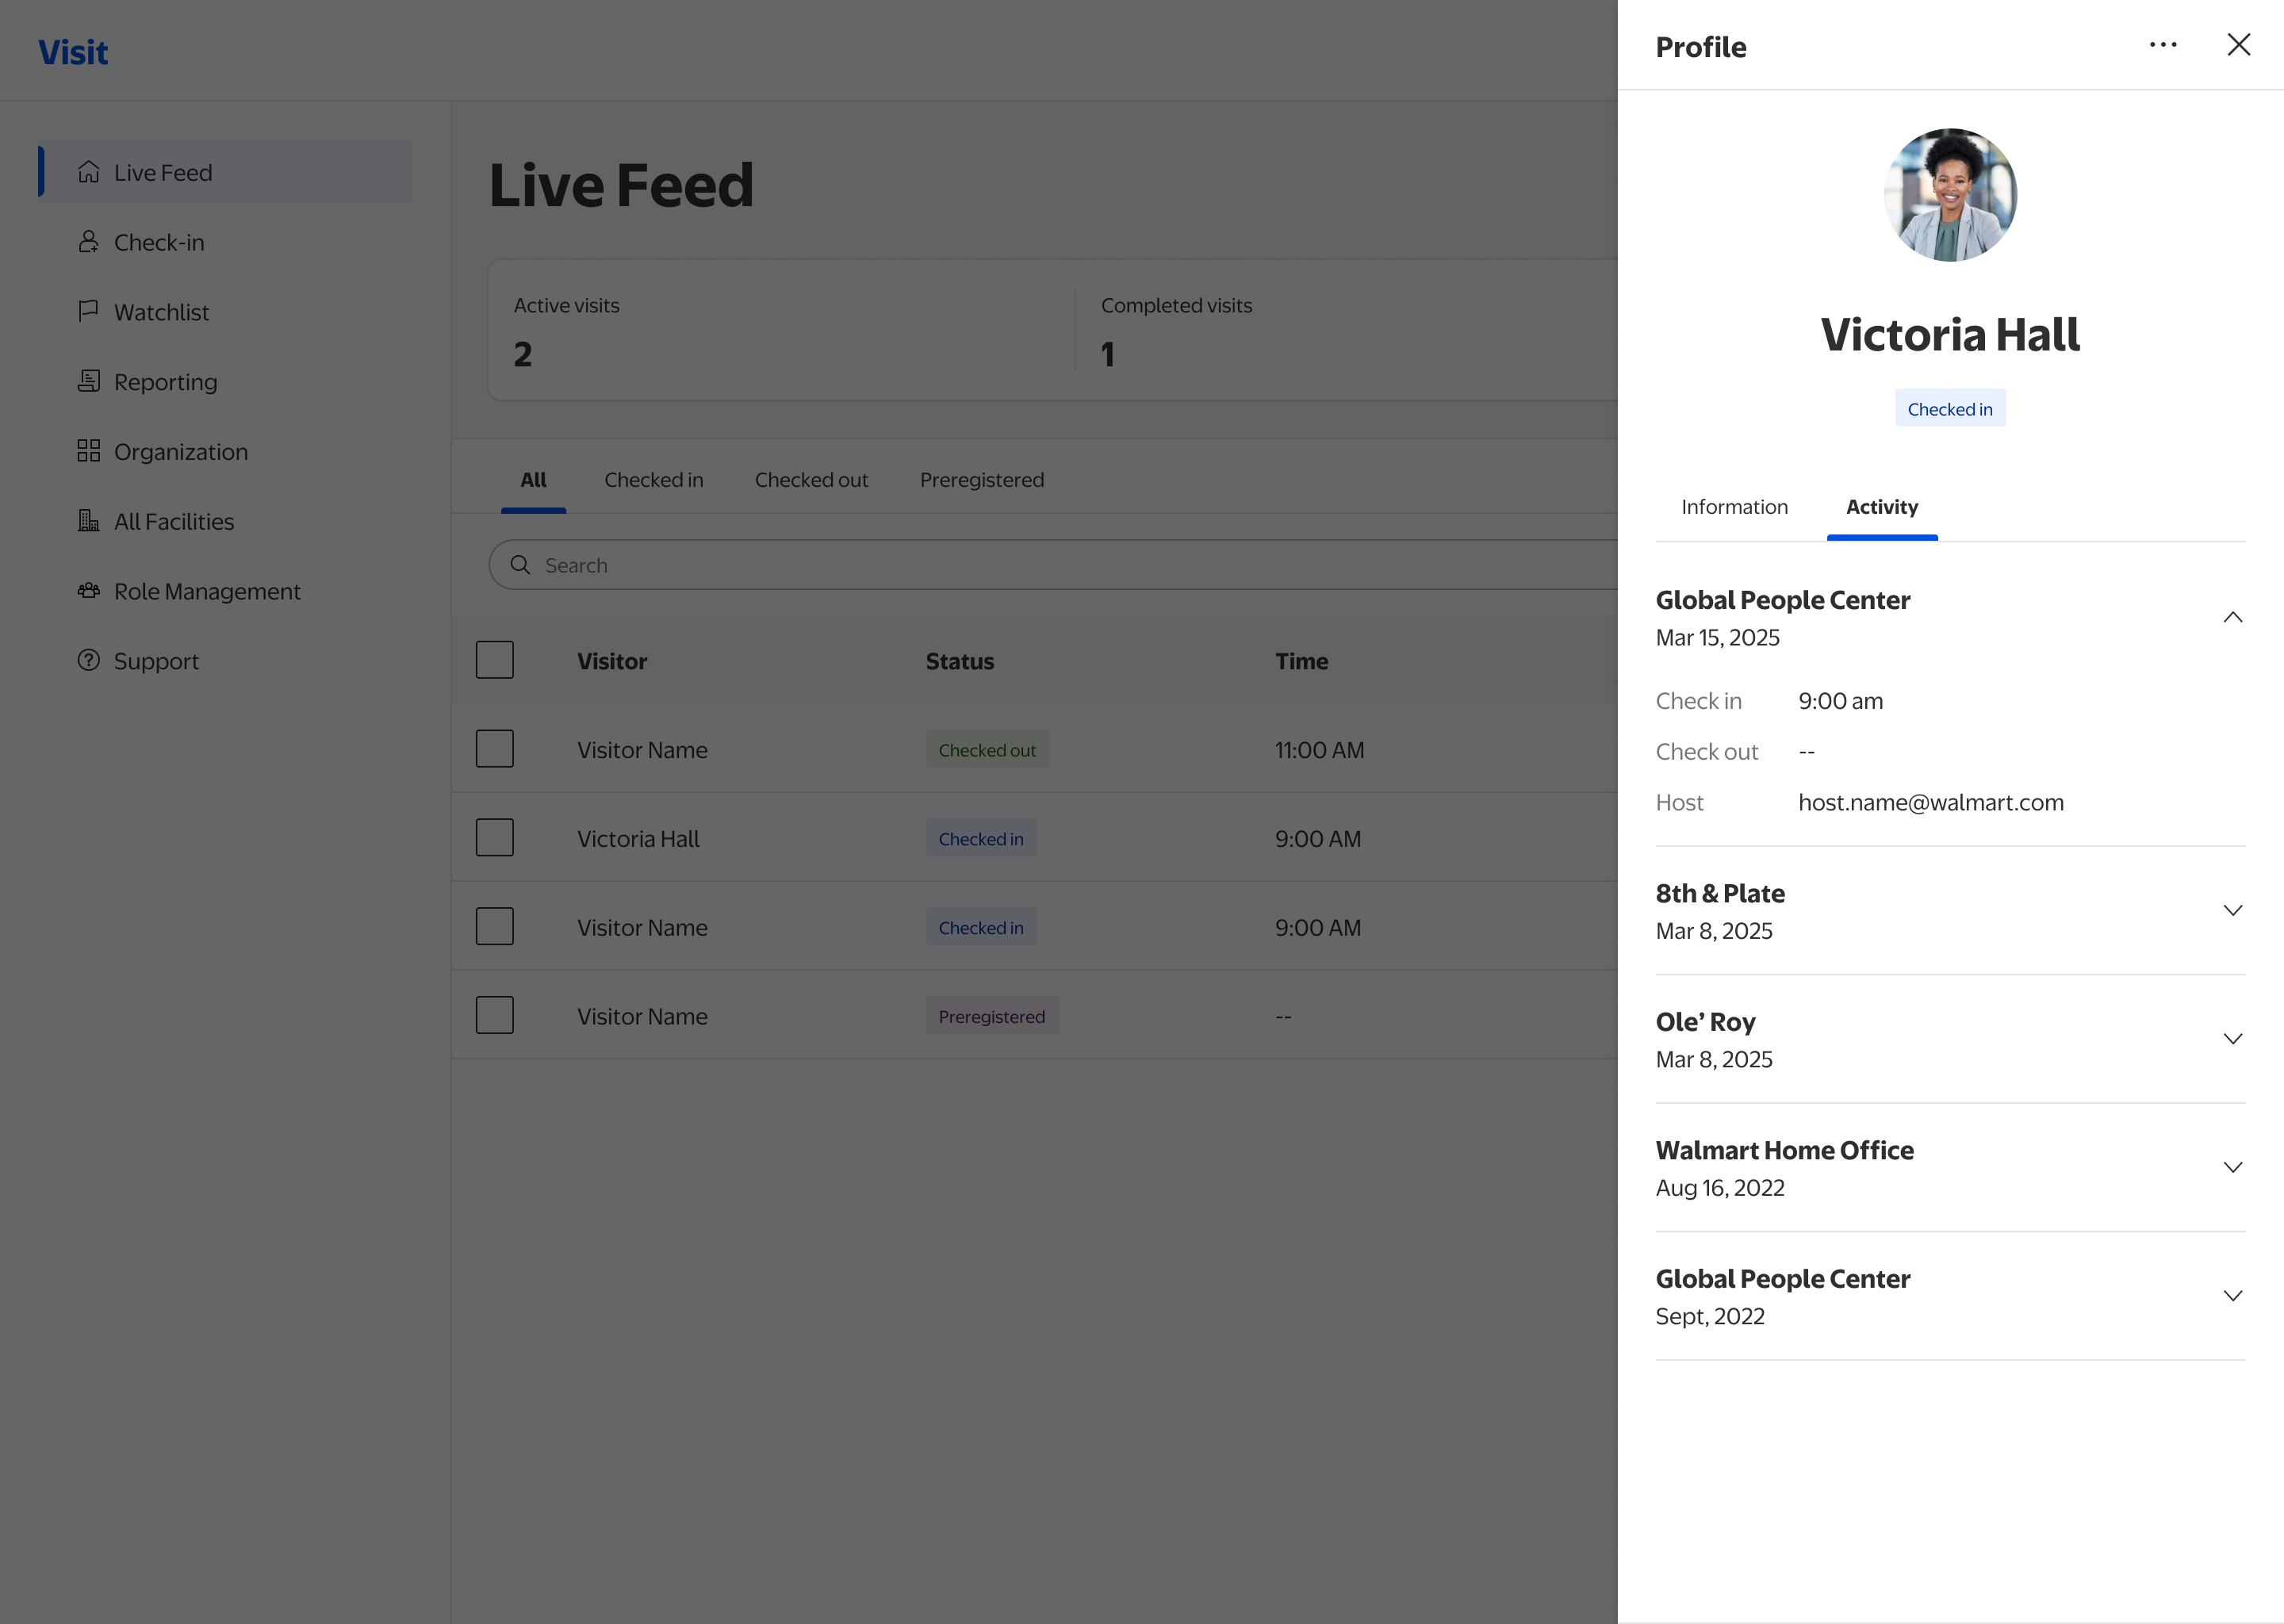This screenshot has height=1624, width=2284.
Task: Click the Time column header
Action: click(1301, 661)
